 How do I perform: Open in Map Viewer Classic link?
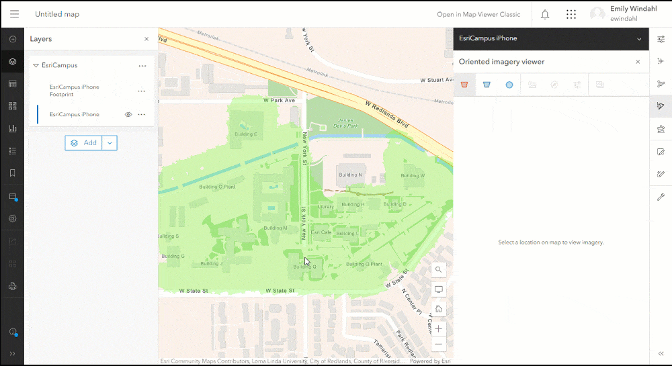[x=478, y=14]
